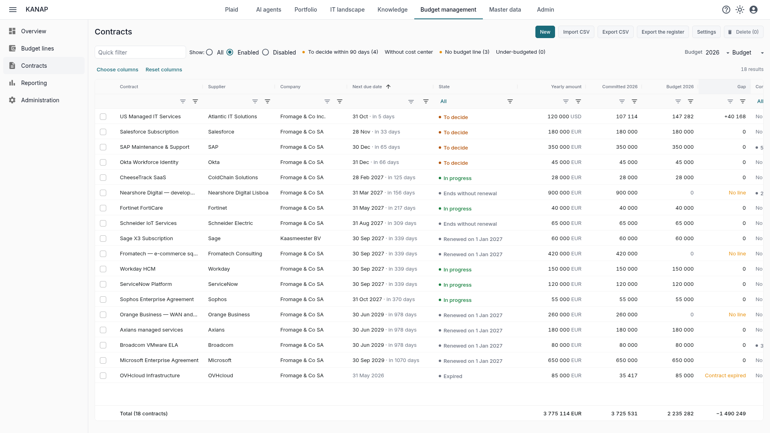The height and width of the screenshot is (433, 770).
Task: Open the State column All filter dropdown
Action: pos(471,101)
